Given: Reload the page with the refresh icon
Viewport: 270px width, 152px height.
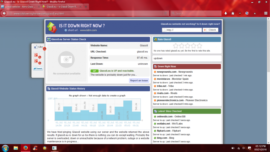Looking at the screenshot, I should [x=166, y=13].
